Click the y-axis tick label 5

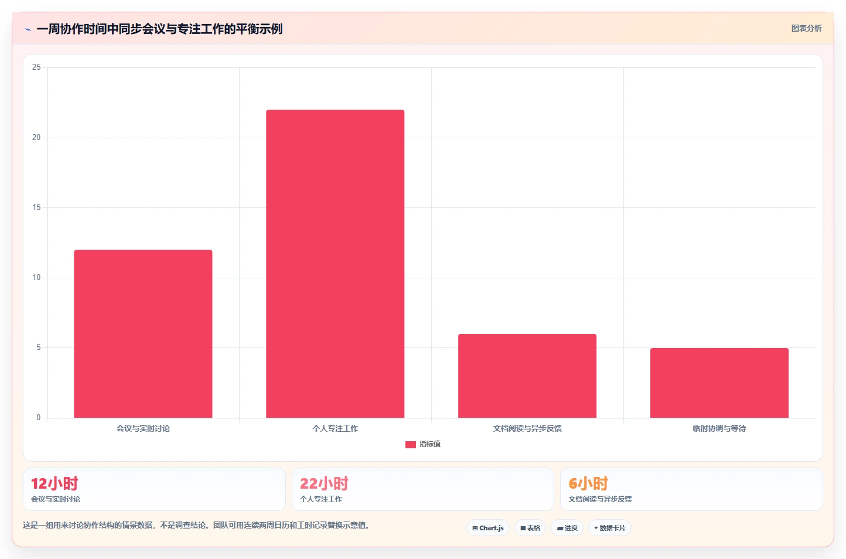pos(39,347)
